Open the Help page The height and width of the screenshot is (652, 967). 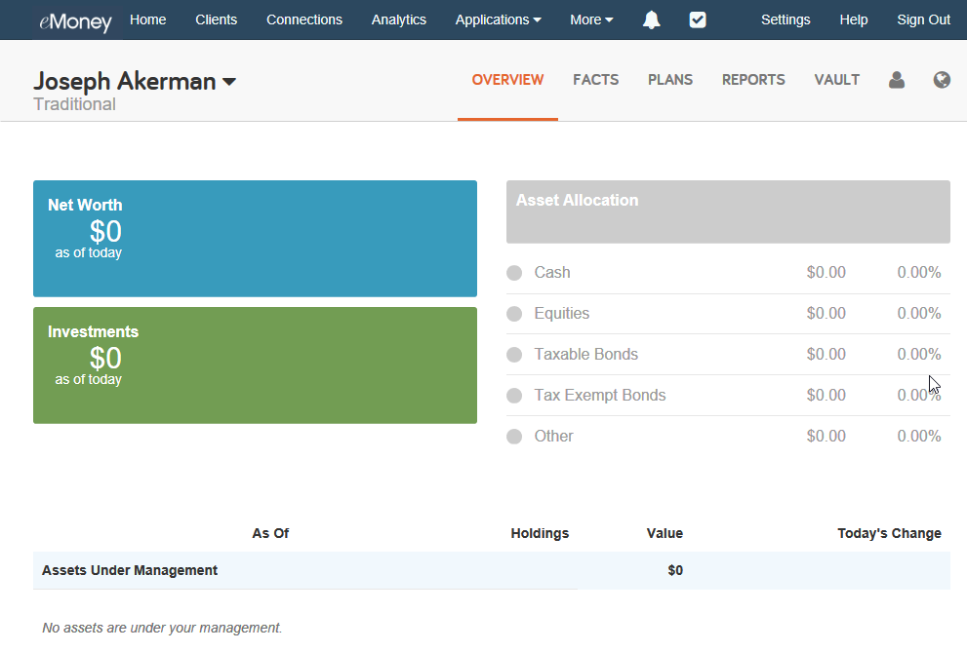(x=853, y=19)
